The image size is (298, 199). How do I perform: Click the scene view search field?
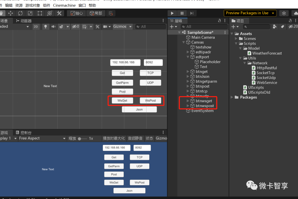point(151,27)
